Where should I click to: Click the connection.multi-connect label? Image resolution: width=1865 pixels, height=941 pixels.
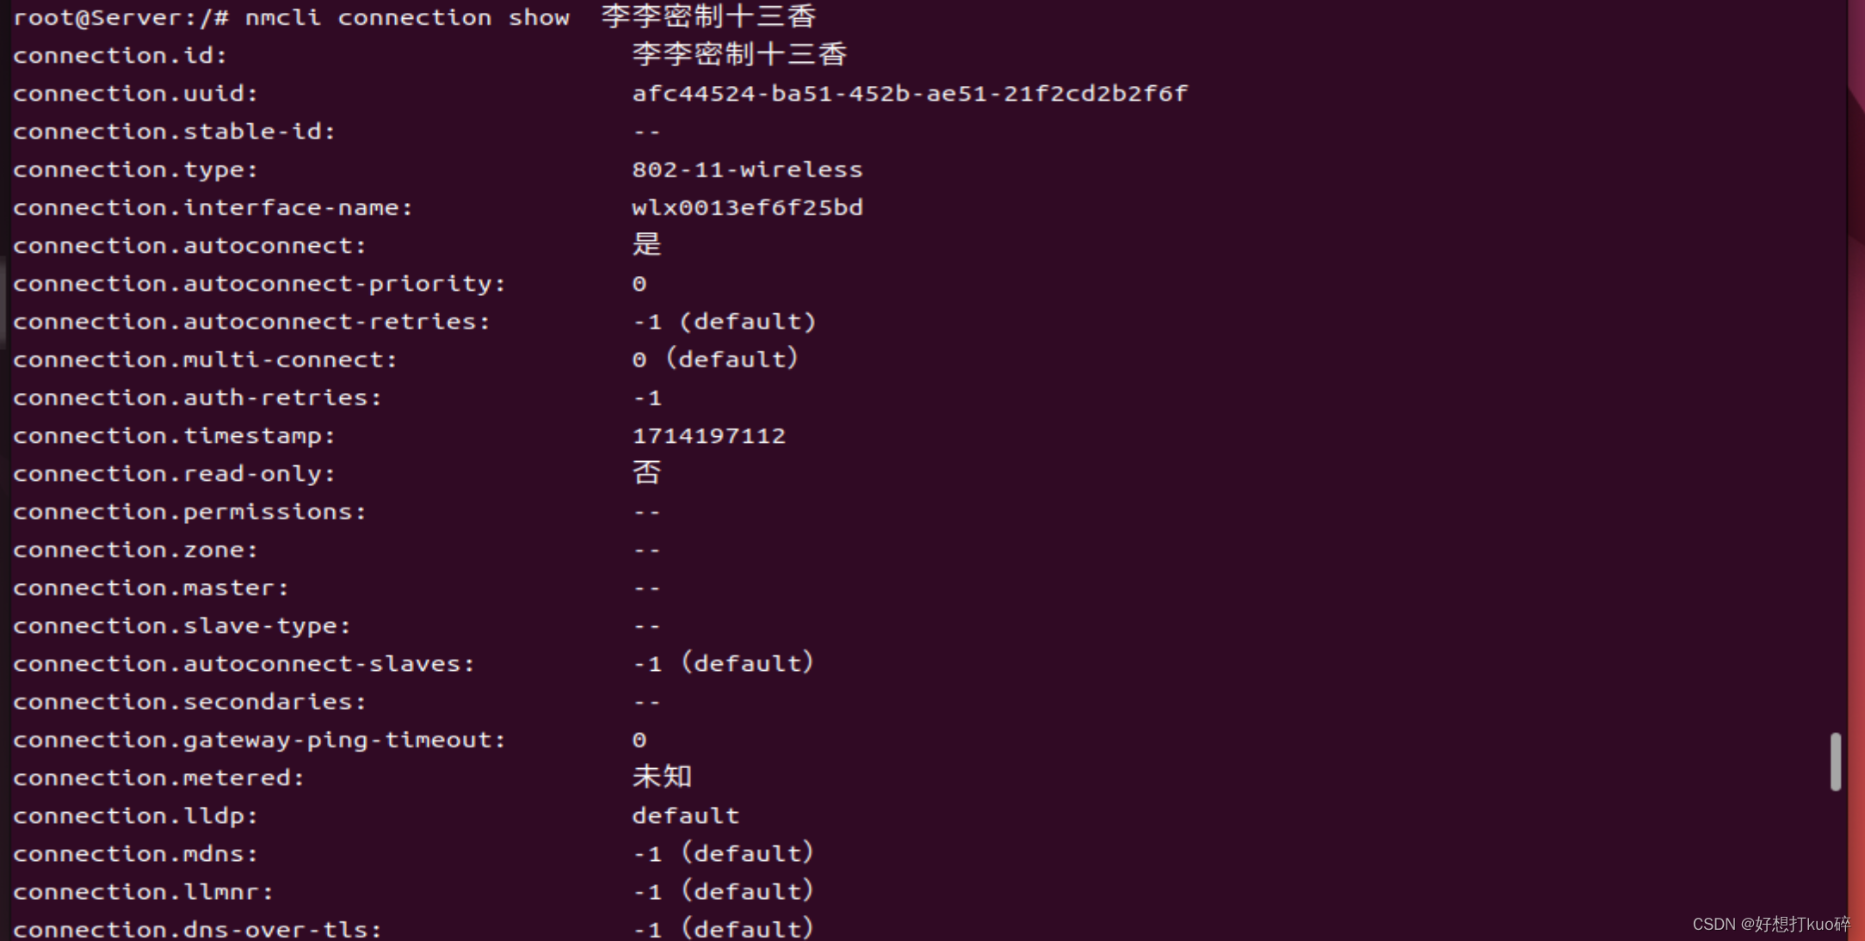point(205,360)
